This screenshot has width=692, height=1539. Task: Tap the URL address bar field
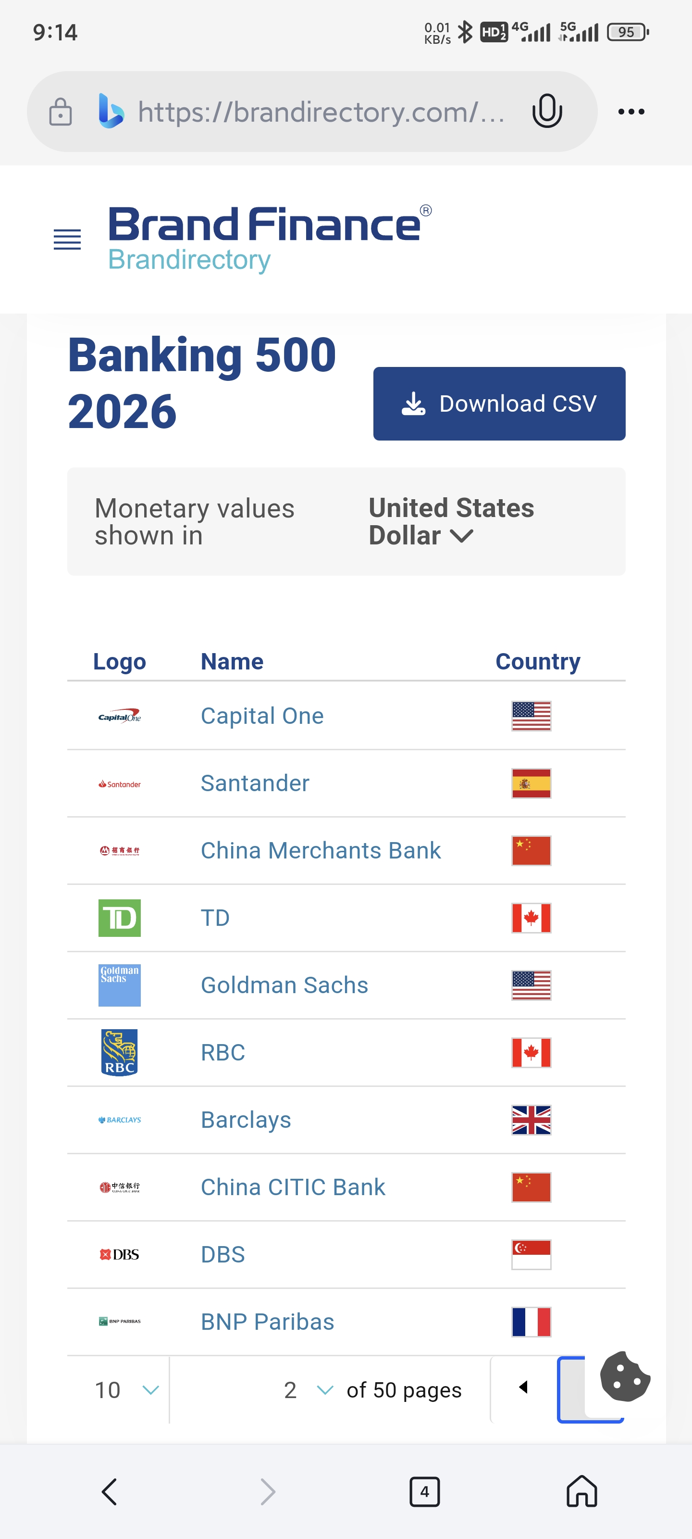point(321,112)
